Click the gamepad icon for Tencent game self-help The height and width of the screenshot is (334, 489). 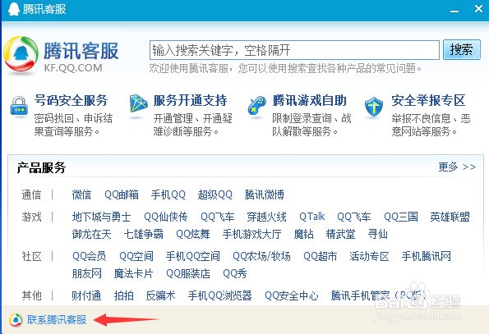coord(256,106)
